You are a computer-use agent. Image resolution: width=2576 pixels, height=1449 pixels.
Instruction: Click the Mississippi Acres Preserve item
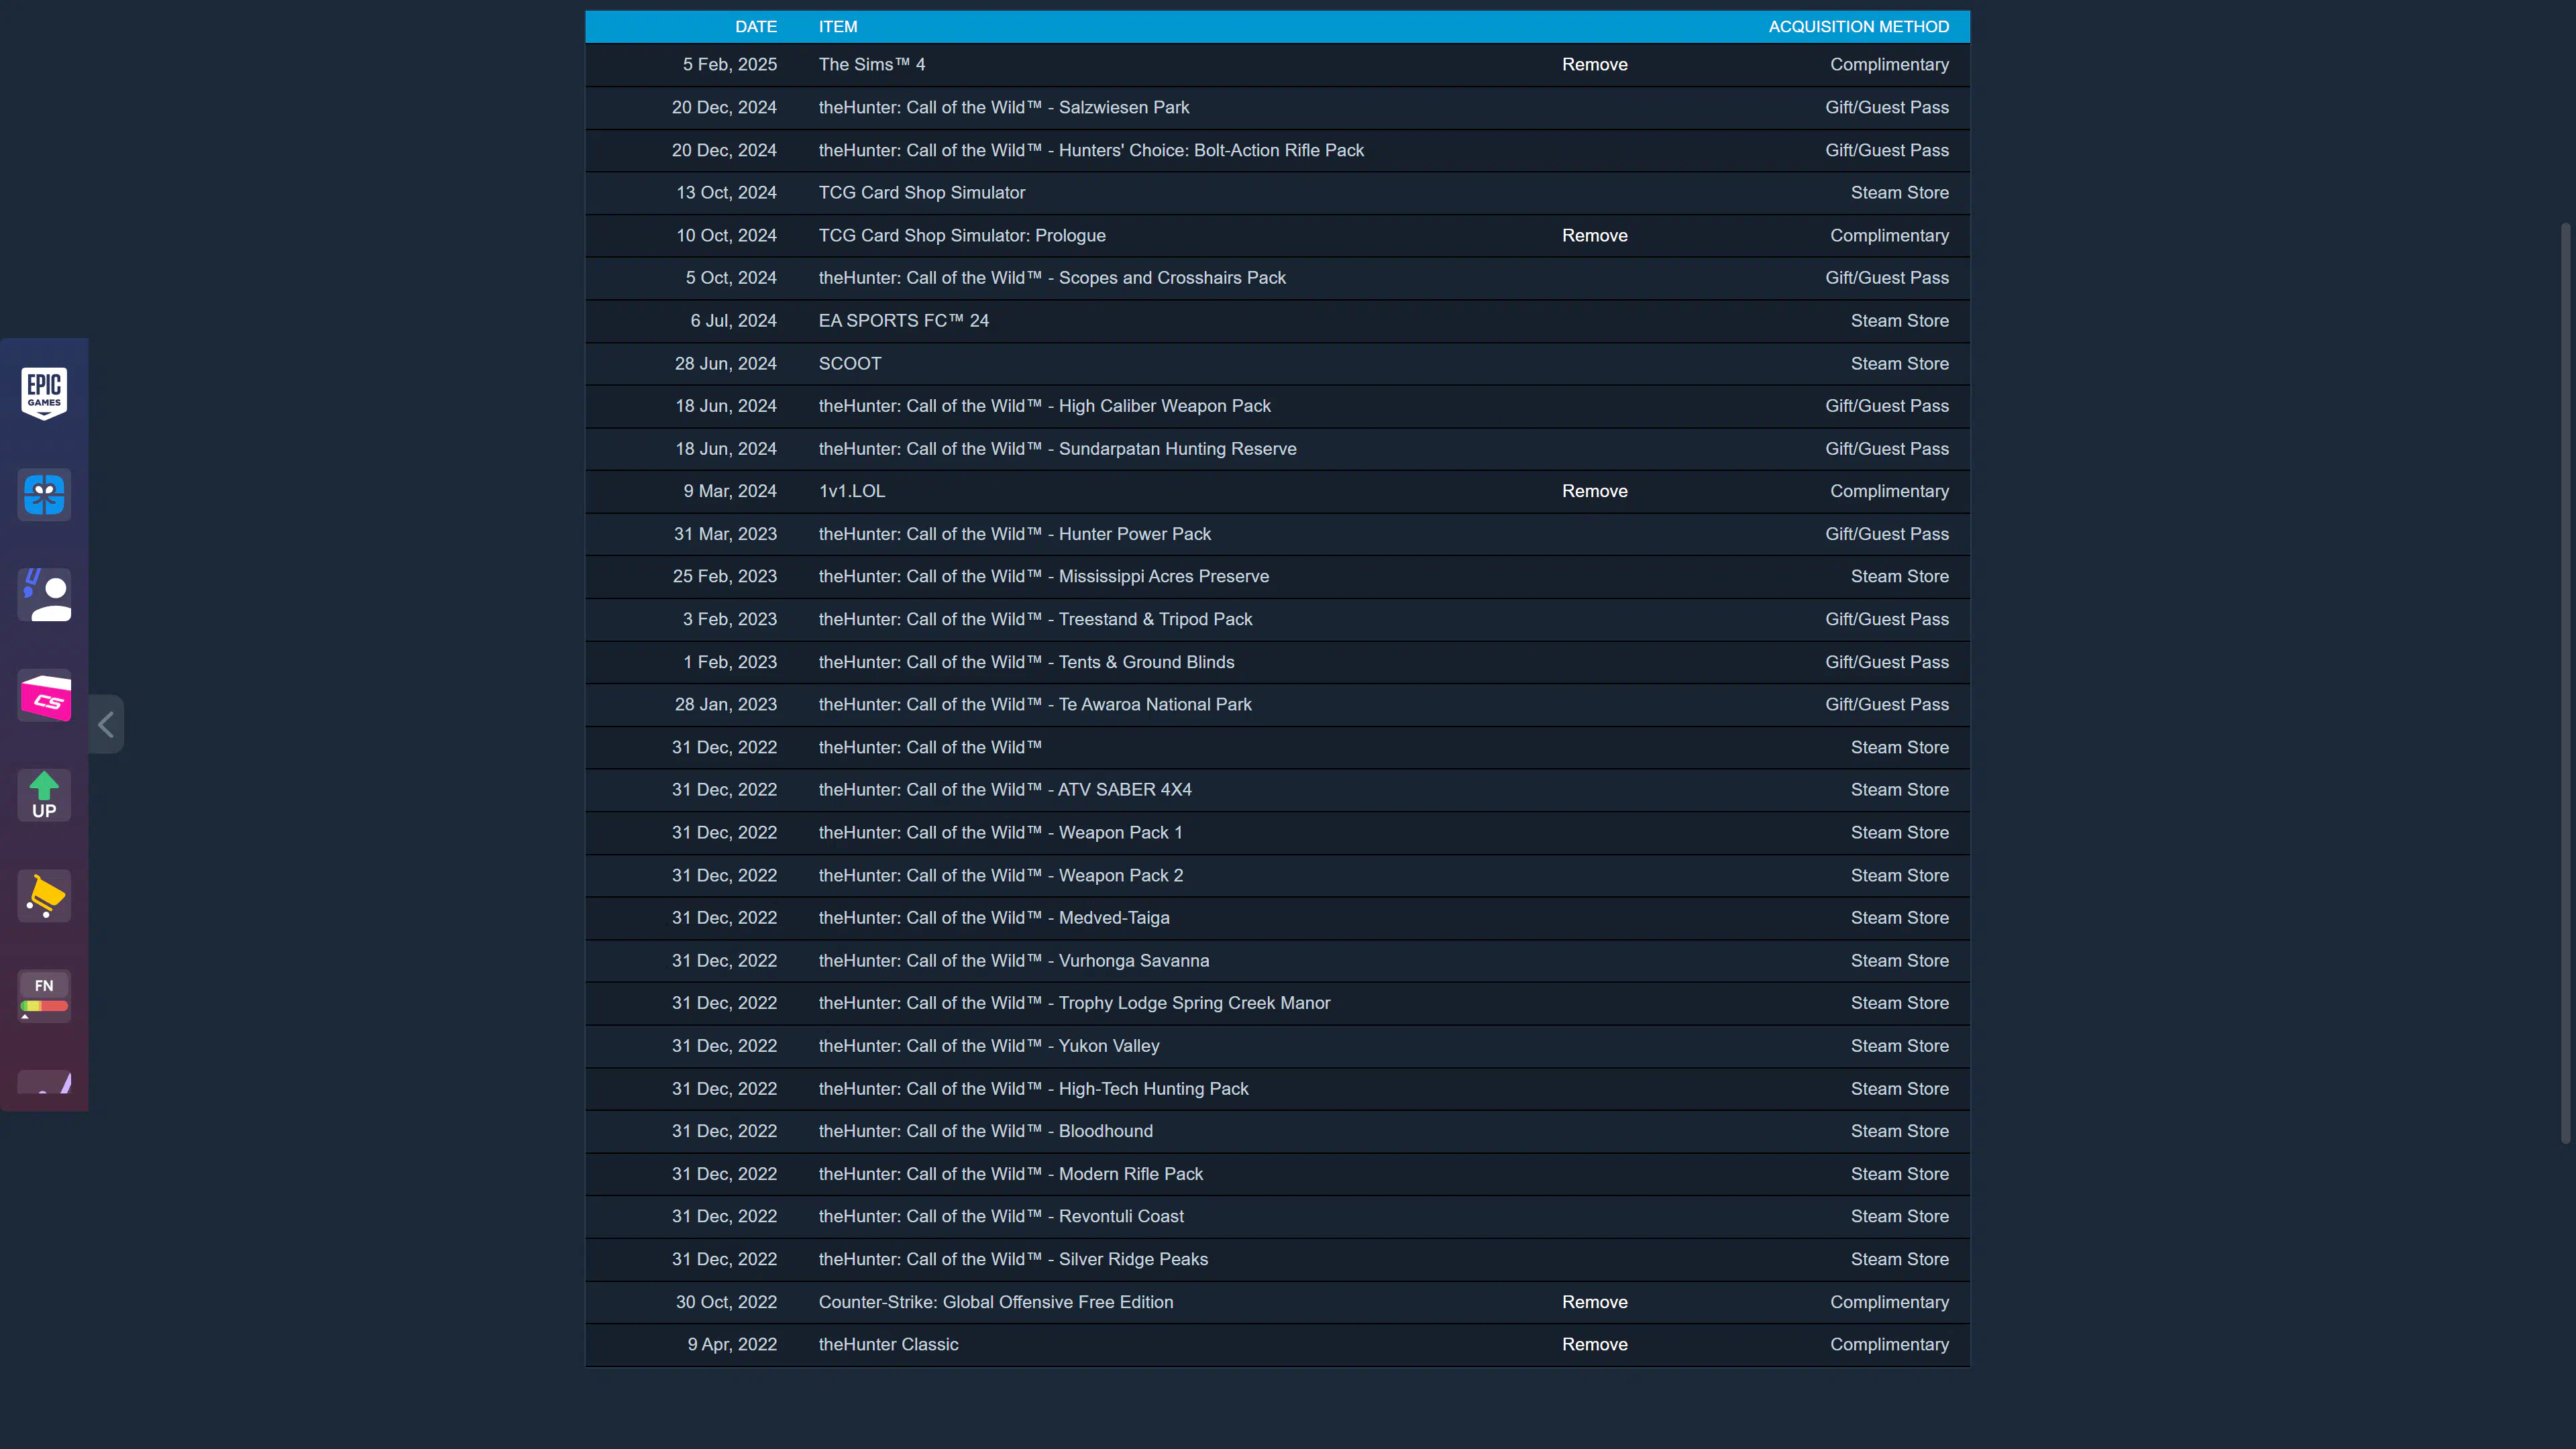point(1044,577)
